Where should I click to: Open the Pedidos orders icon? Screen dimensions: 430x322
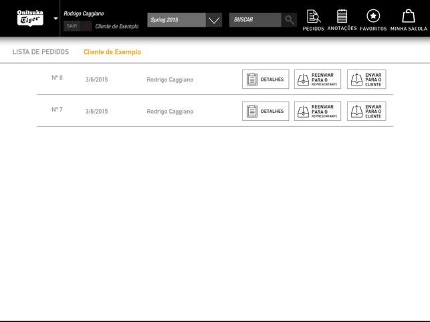313,20
